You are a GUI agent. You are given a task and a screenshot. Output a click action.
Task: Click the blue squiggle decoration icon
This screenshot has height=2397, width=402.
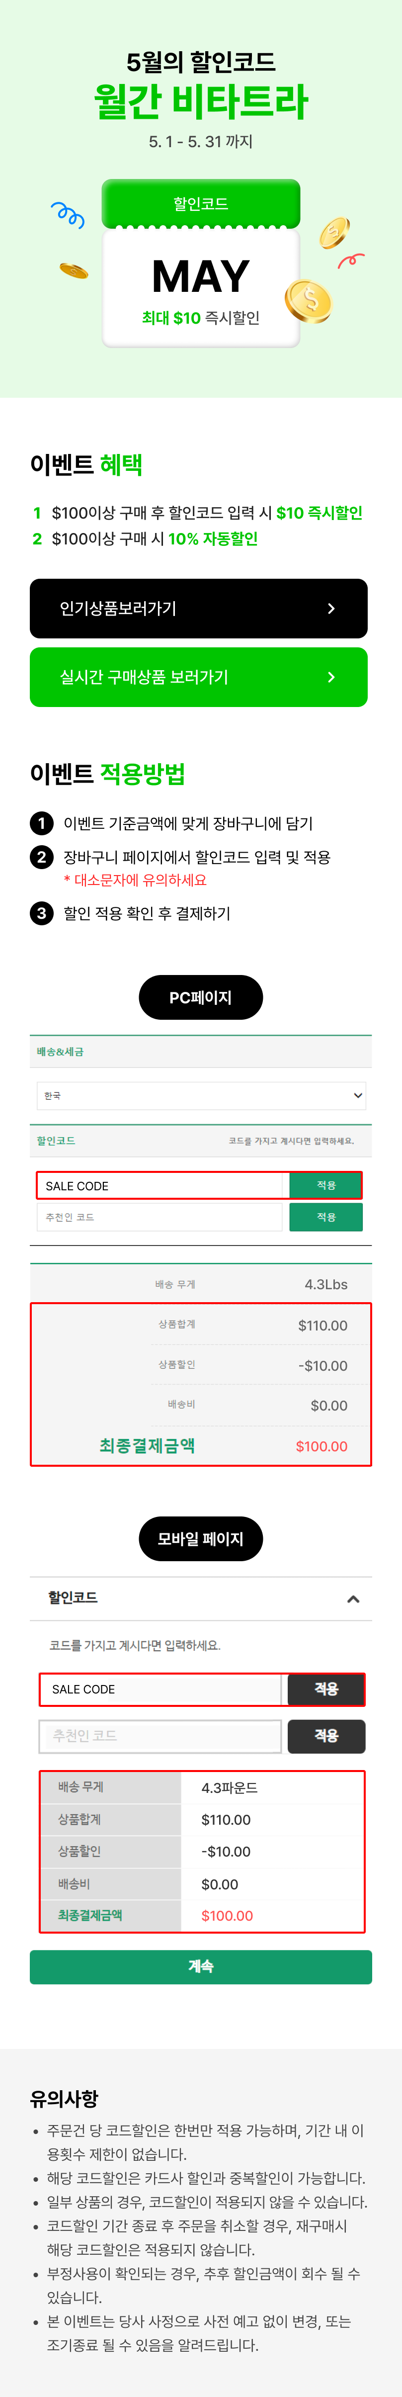(x=68, y=214)
